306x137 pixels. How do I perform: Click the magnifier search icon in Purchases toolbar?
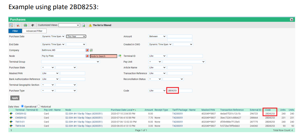coord(11,25)
